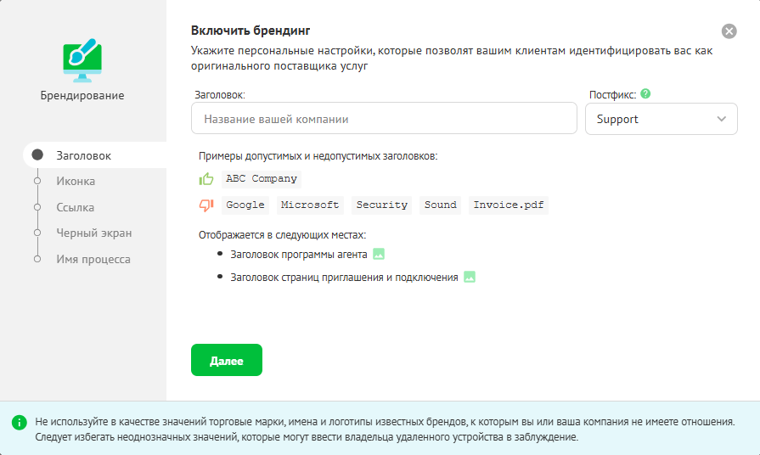Click the green Postfix help question icon

point(645,94)
